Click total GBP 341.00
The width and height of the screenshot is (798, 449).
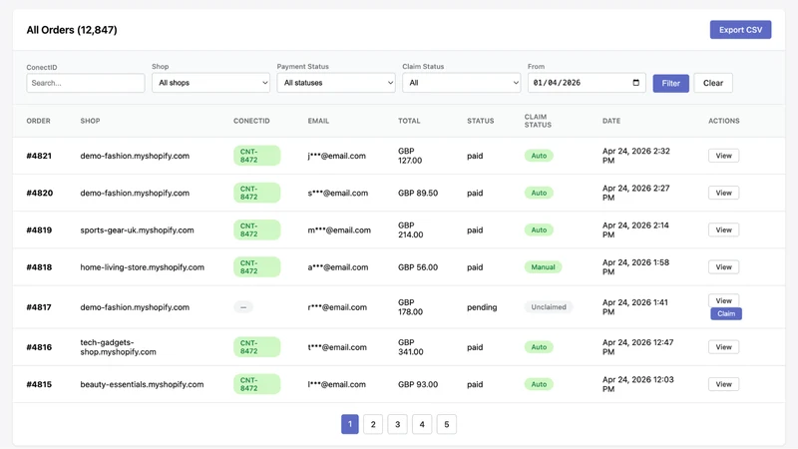[411, 347]
